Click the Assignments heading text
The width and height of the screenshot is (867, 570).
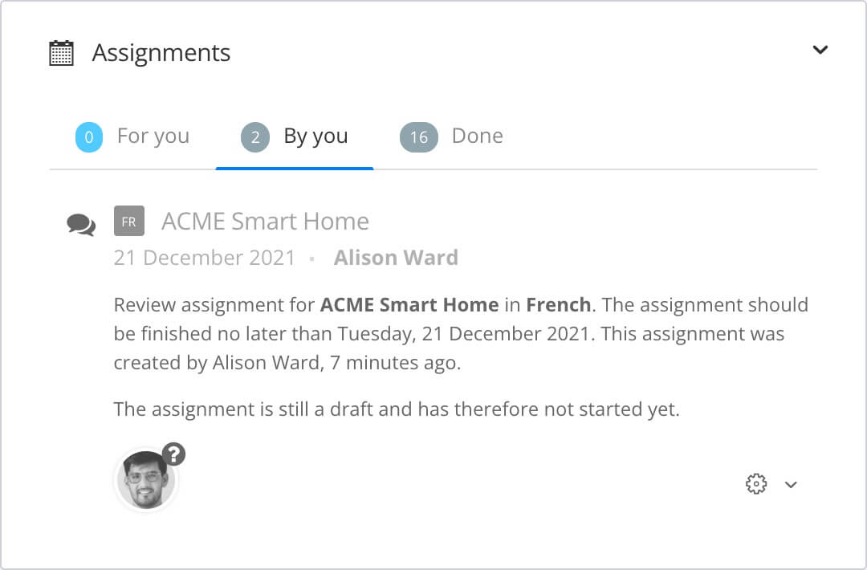click(161, 51)
